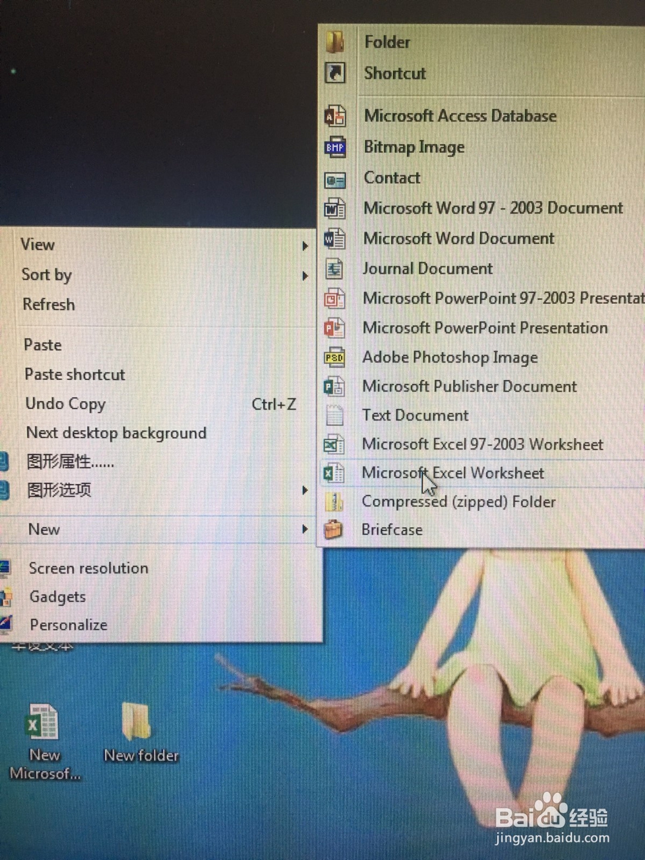Click the Microsoft Word Document icon
The height and width of the screenshot is (860, 645).
tap(335, 239)
